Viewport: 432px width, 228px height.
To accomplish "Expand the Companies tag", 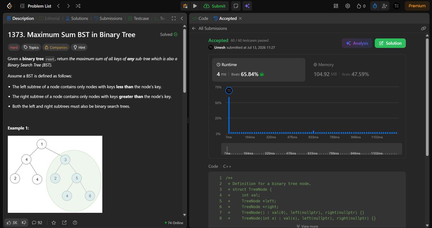I will [x=55, y=47].
